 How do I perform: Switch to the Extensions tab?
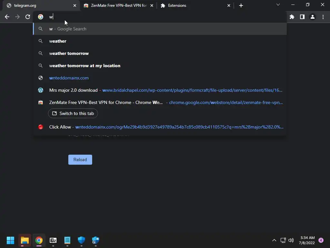pos(195,5)
